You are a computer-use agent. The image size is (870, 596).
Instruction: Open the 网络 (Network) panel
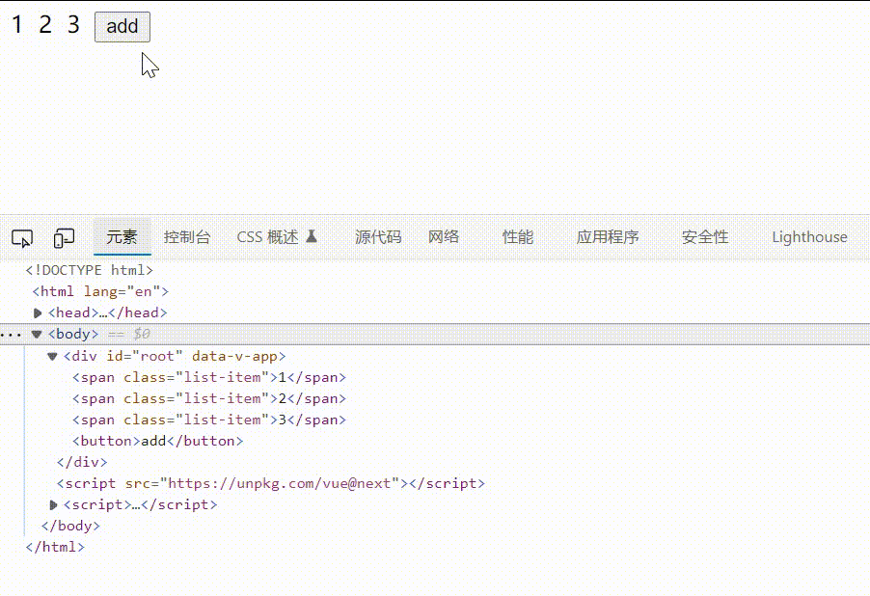pos(443,236)
